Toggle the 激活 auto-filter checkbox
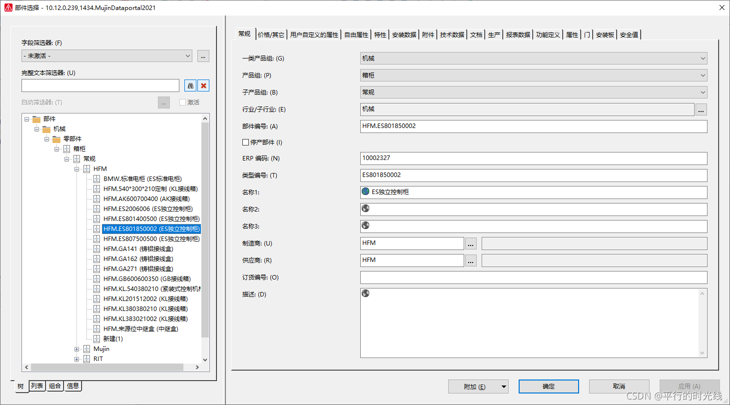The height and width of the screenshot is (405, 730). tap(182, 102)
